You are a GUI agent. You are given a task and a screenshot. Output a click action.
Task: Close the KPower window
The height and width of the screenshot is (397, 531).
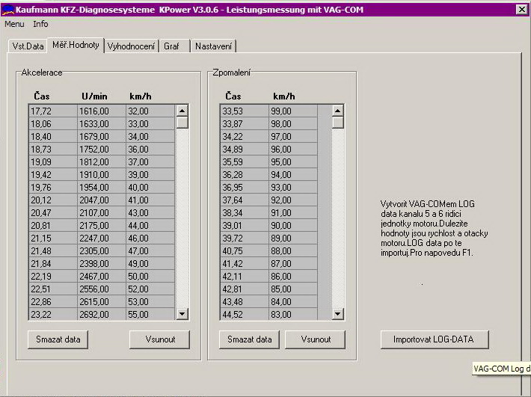(521, 9)
